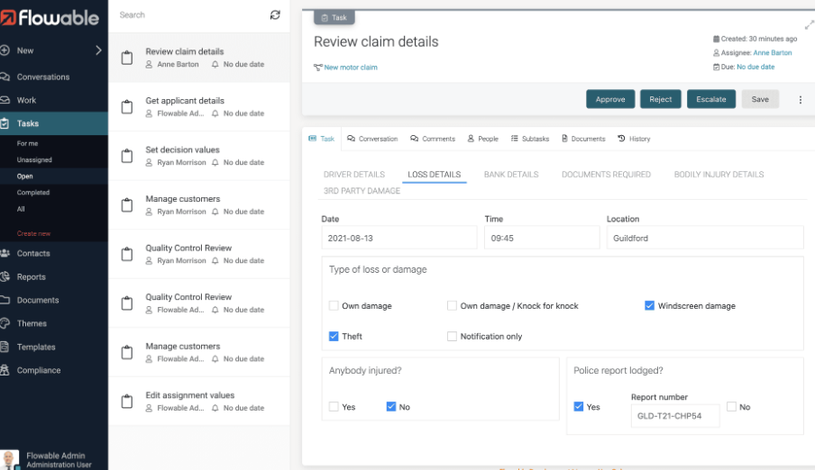The height and width of the screenshot is (470, 815).
Task: Uncheck the Theft checkbox
Action: click(334, 337)
